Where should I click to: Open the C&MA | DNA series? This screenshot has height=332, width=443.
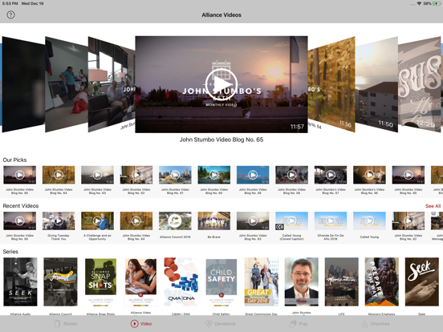click(x=181, y=281)
